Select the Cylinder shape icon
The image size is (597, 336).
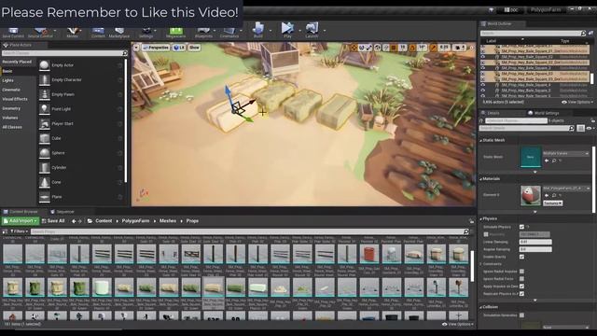tap(45, 168)
